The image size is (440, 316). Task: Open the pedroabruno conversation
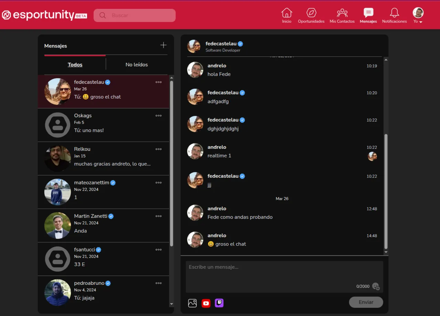(x=103, y=293)
